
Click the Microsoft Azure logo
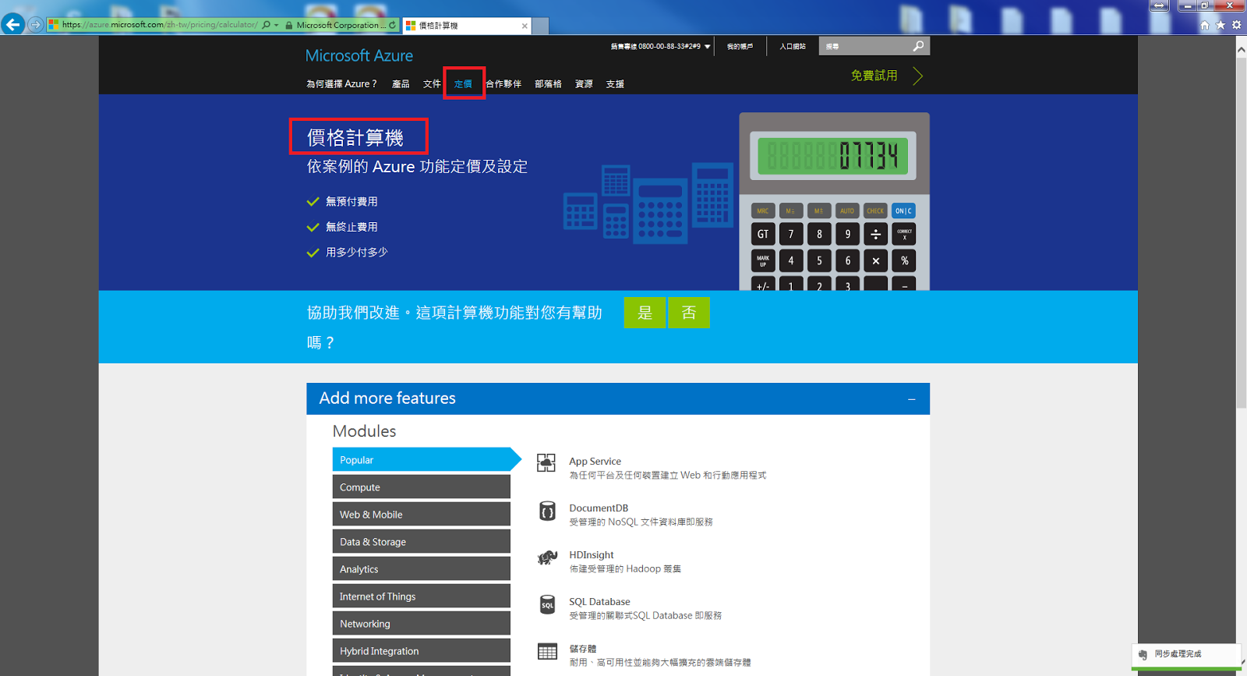tap(359, 56)
